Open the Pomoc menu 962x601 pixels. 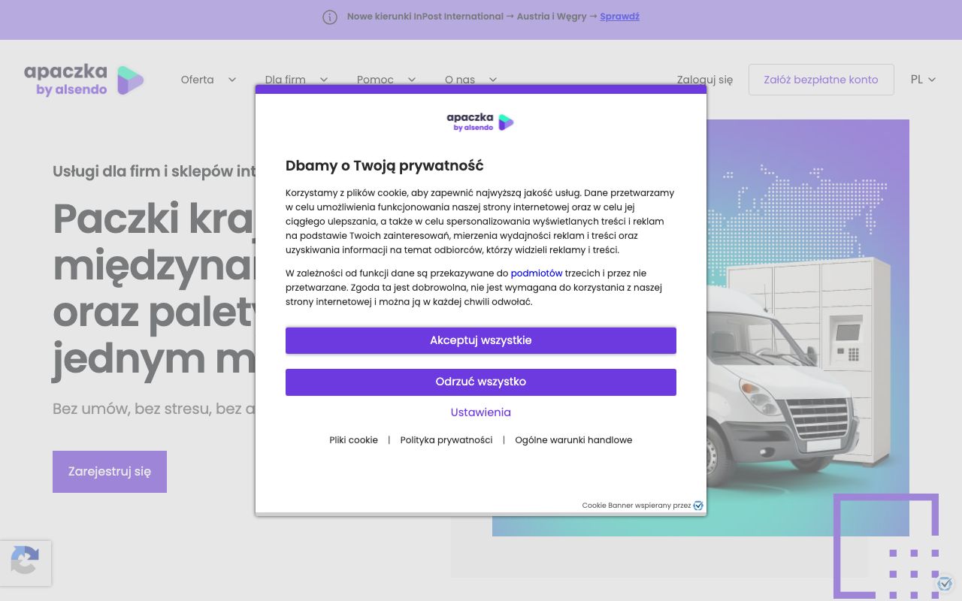click(x=375, y=80)
